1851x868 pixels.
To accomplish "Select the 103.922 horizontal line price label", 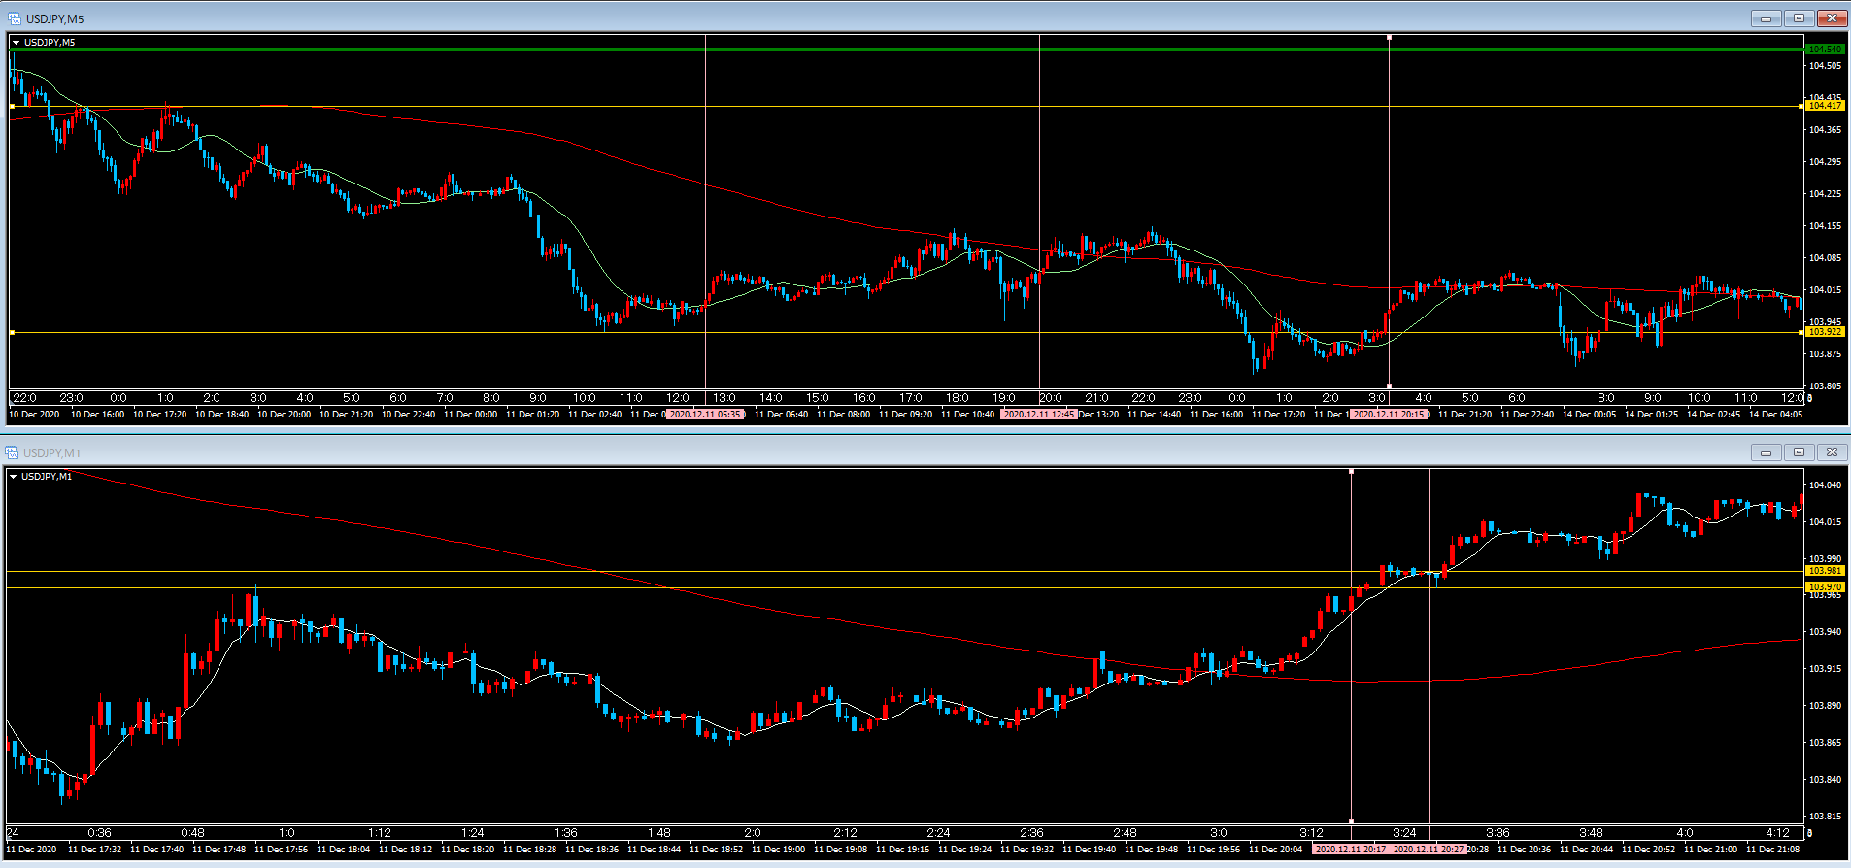I will point(1825,332).
